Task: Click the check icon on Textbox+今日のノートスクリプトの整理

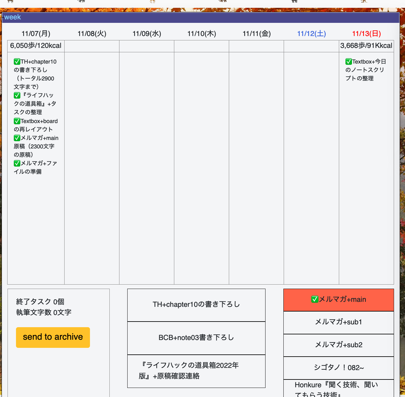Action: coord(348,62)
